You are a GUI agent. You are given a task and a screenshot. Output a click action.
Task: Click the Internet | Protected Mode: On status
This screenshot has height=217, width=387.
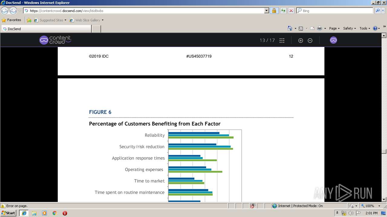tap(300, 206)
